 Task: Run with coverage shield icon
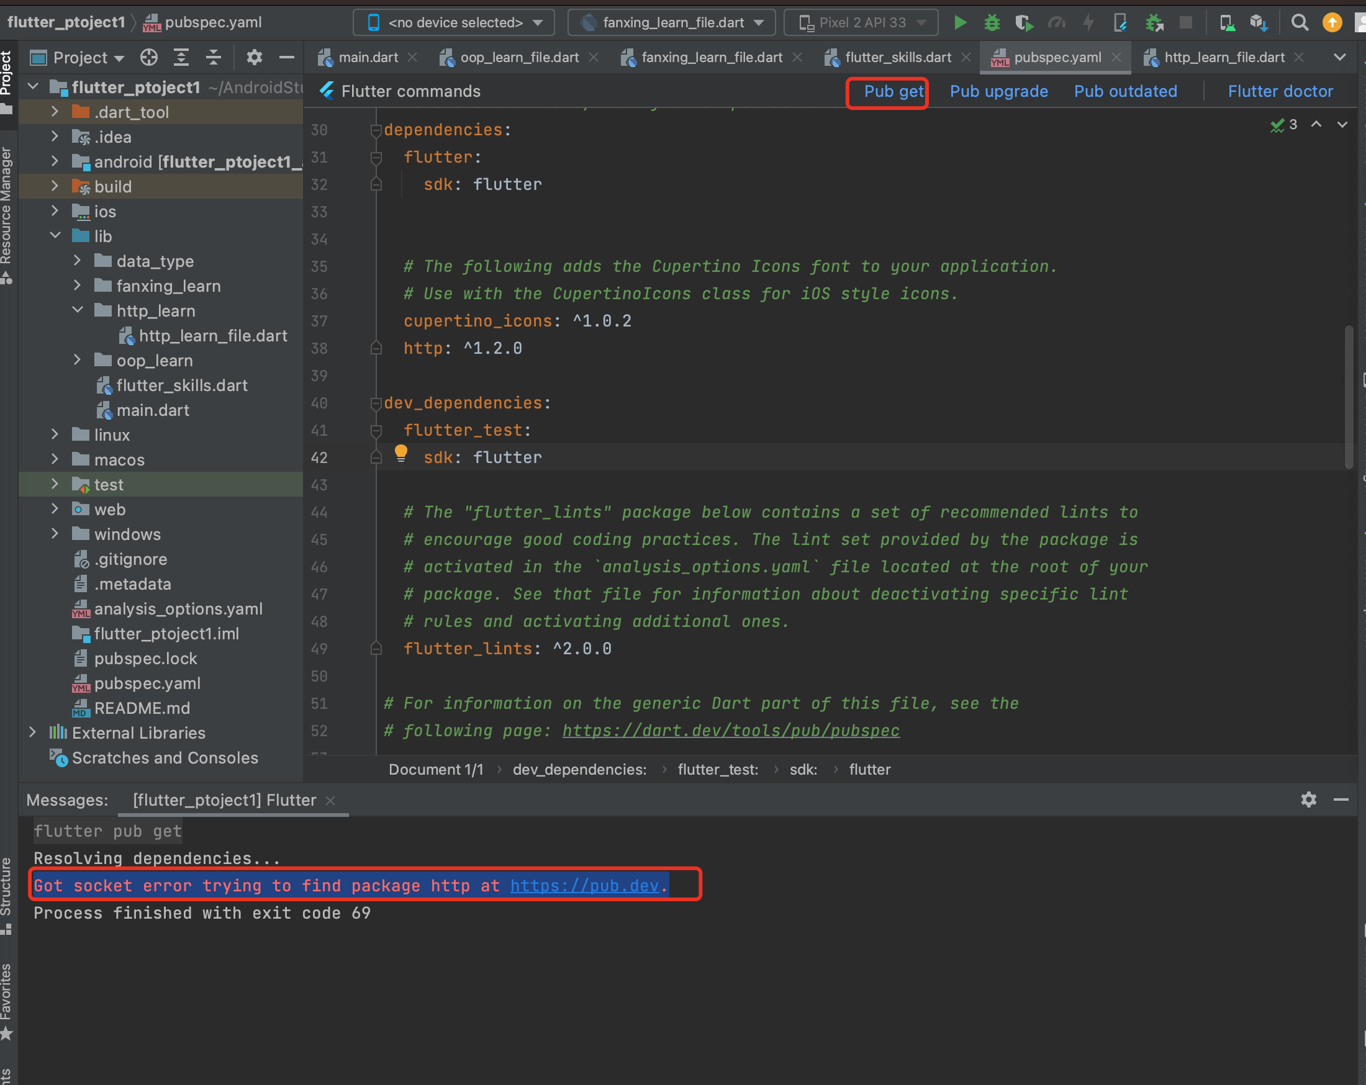pyautogui.click(x=1024, y=23)
